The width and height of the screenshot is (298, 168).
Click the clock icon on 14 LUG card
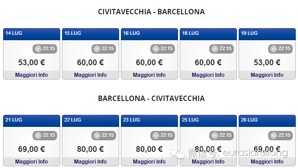tap(38, 49)
